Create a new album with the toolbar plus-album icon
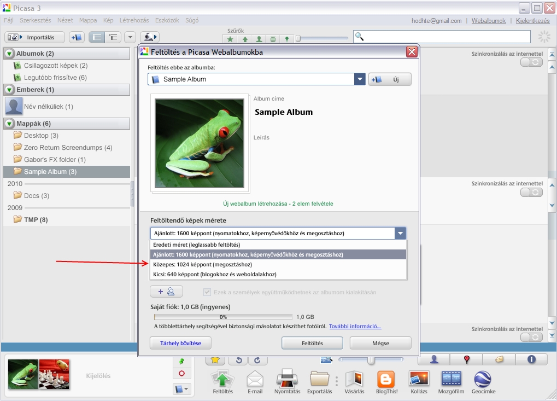 tap(77, 37)
